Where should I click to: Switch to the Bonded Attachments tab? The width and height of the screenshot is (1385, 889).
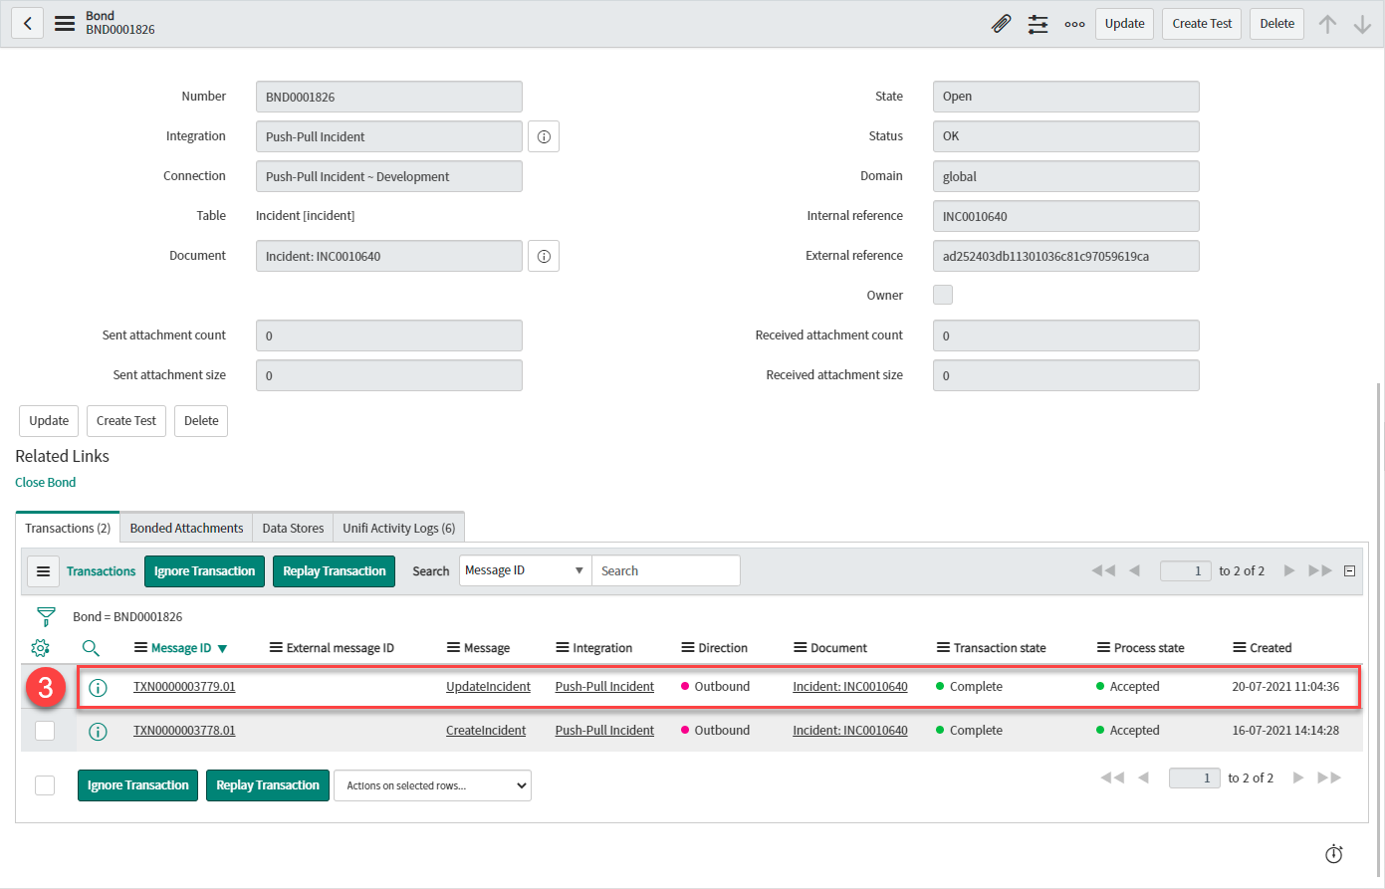tap(186, 528)
